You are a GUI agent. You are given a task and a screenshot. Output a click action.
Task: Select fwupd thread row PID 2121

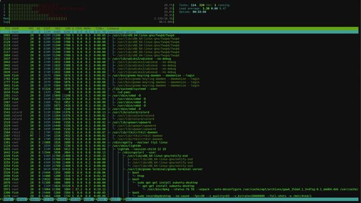click(179, 38)
